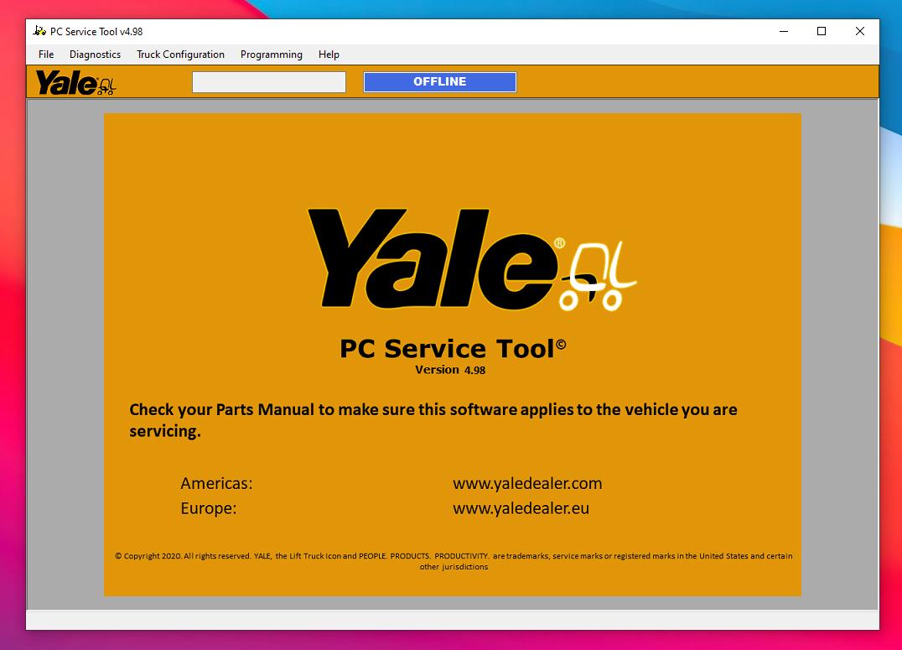
Task: Click the blue OFFLINE status button
Action: 439,81
